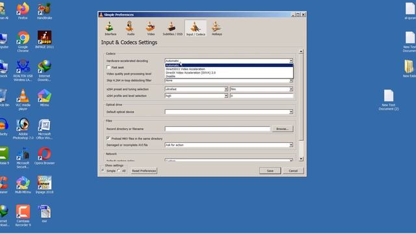416x234 pixels.
Task: Select the Multi-MEmu desktop icon
Action: point(23,185)
